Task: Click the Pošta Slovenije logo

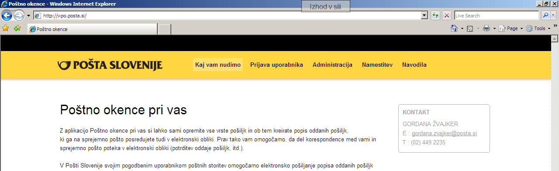Action: click(110, 65)
